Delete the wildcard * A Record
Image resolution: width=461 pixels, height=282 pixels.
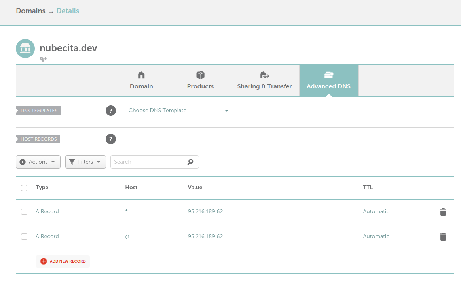click(x=443, y=212)
